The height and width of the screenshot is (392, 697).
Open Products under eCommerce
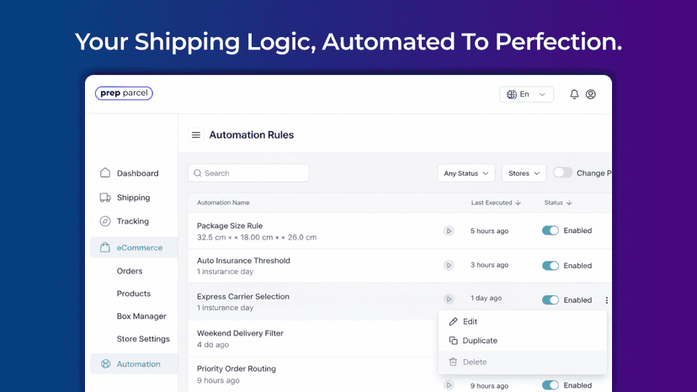point(134,294)
